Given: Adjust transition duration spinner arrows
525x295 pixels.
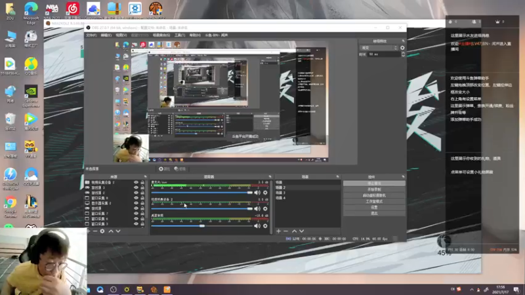Looking at the screenshot, I should tap(403, 54).
